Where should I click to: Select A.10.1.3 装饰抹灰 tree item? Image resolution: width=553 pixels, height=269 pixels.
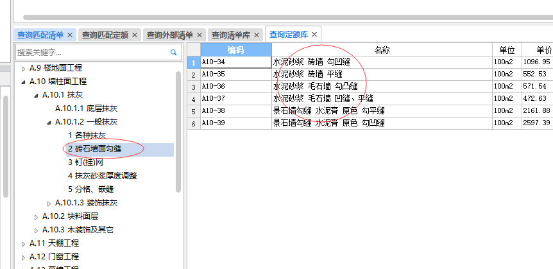[x=86, y=203]
